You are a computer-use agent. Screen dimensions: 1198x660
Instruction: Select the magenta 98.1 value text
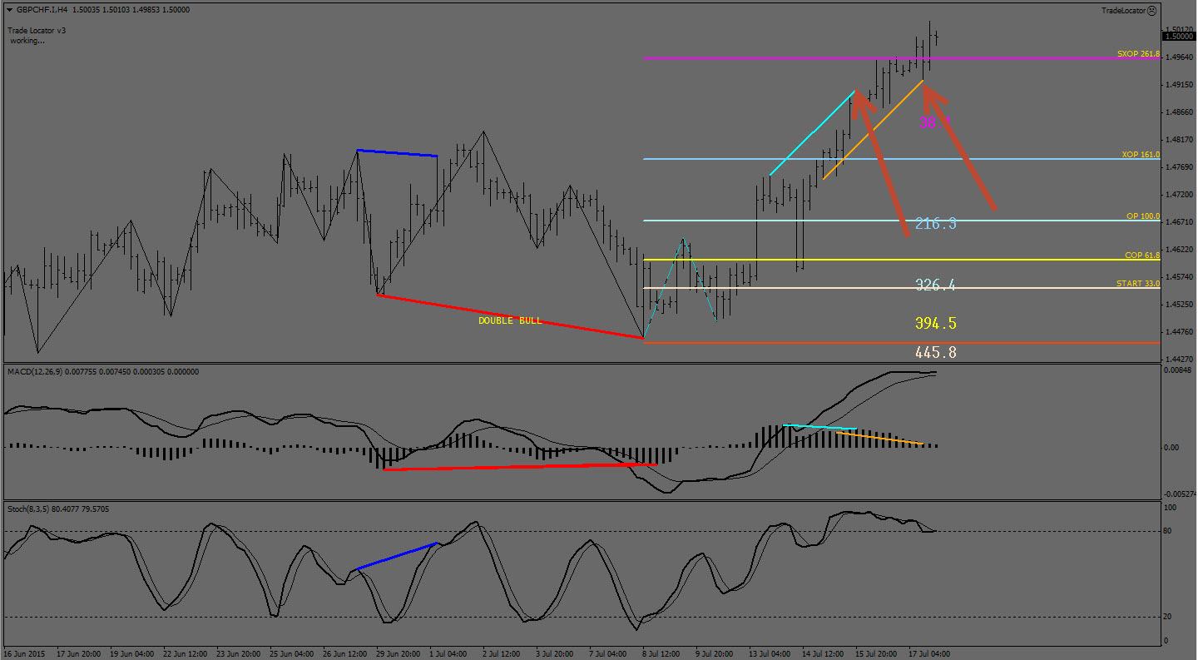pos(934,122)
